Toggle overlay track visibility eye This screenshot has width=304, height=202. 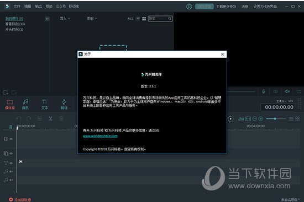coord(11,154)
